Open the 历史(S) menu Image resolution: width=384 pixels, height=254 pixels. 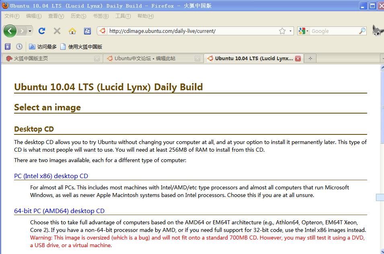78,16
